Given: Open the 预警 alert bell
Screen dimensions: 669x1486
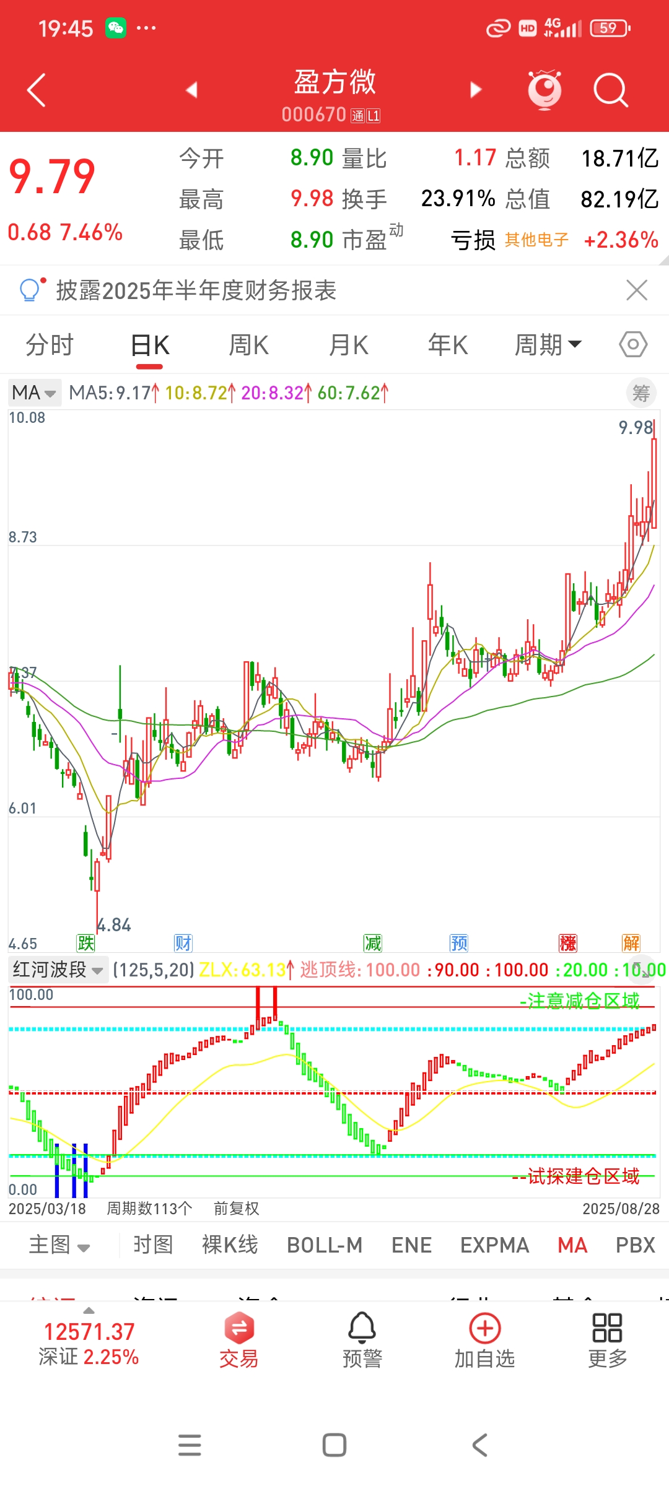Looking at the screenshot, I should 362,1340.
